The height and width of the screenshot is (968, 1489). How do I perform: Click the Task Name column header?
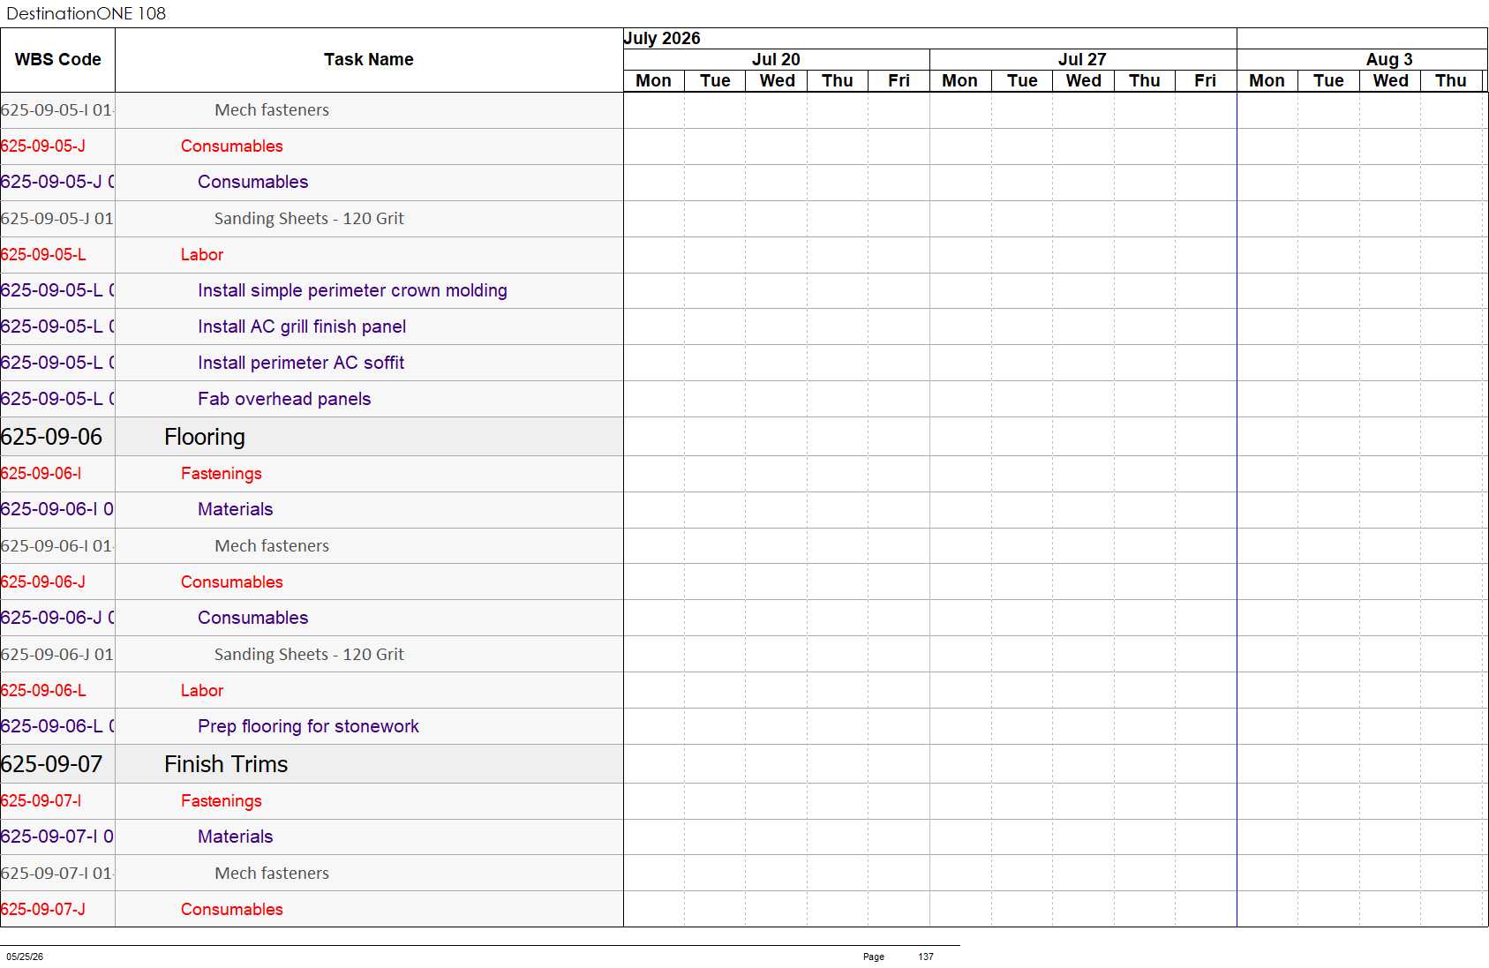click(x=368, y=59)
